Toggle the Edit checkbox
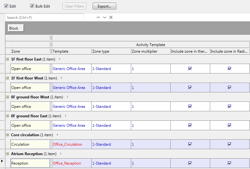 (x=6, y=6)
